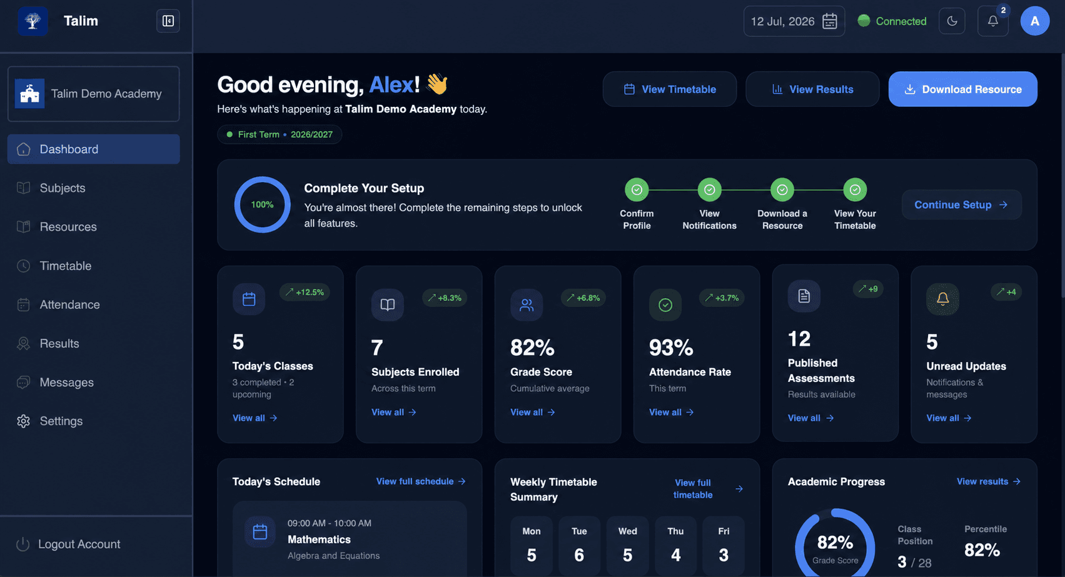This screenshot has width=1065, height=577.
Task: Click View Results button
Action: pos(812,89)
